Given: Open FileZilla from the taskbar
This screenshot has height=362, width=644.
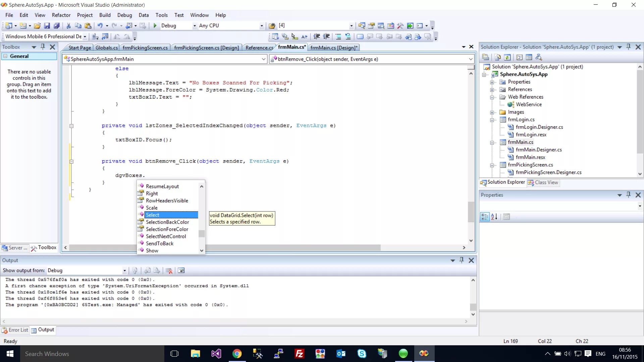Looking at the screenshot, I should coord(299,354).
